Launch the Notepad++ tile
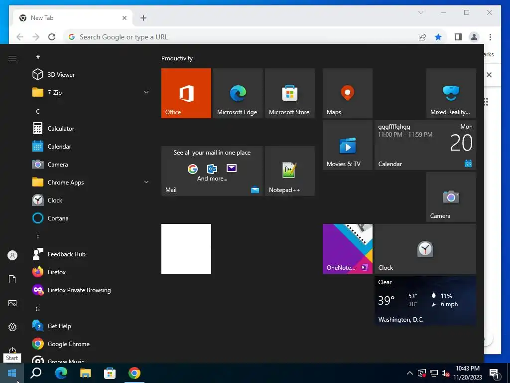 pos(290,171)
